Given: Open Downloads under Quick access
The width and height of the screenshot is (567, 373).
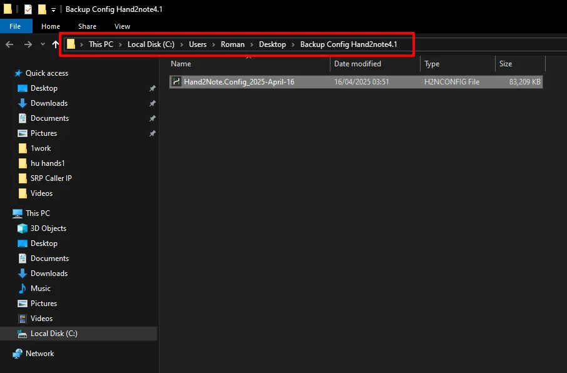Looking at the screenshot, I should pos(49,103).
